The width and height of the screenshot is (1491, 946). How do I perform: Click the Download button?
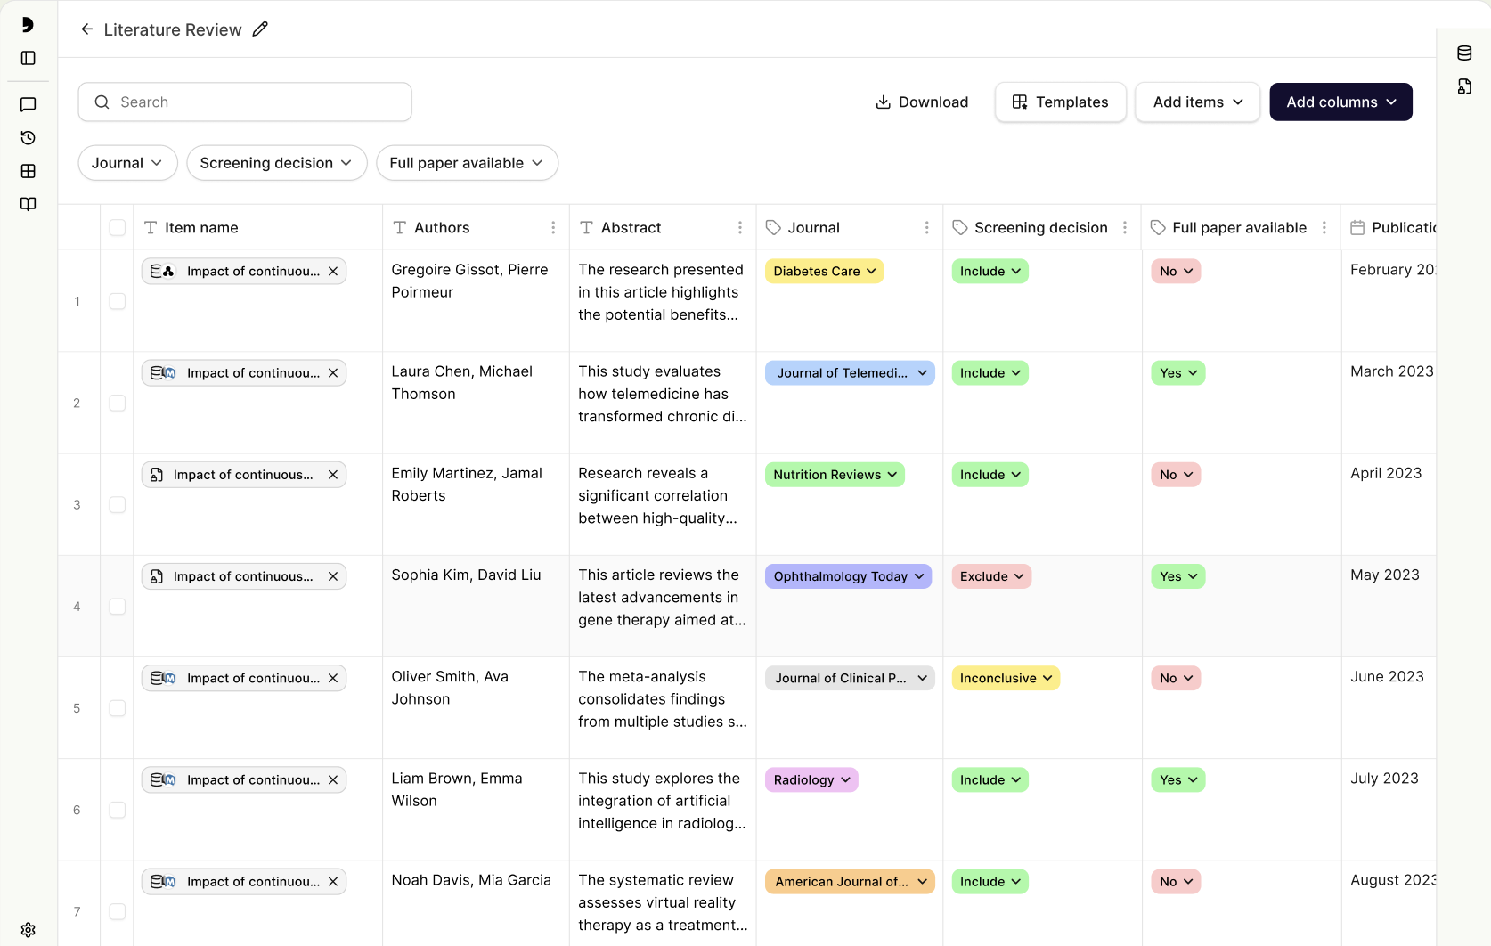[x=922, y=102]
